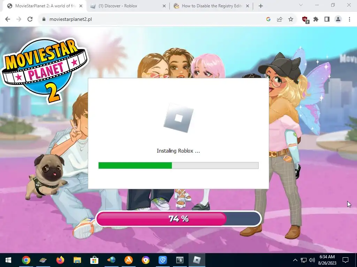Show hidden system tray icons

tap(295, 260)
